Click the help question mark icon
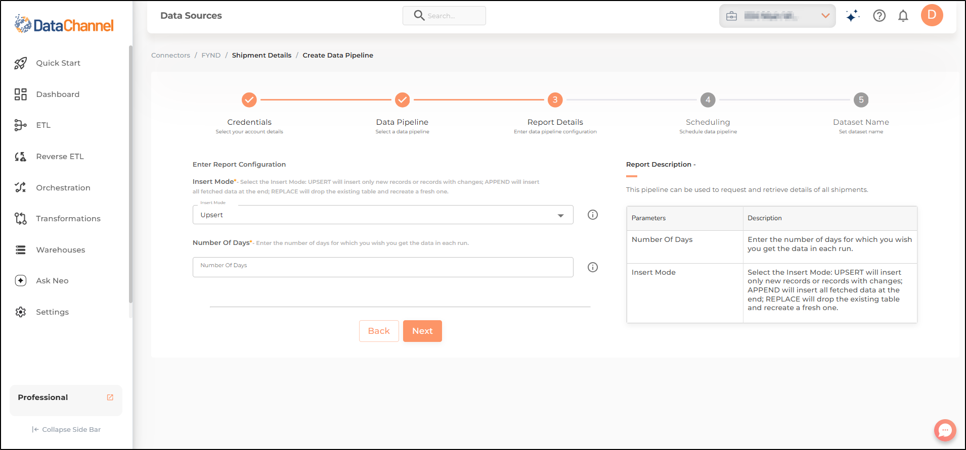This screenshot has height=450, width=966. pos(879,16)
